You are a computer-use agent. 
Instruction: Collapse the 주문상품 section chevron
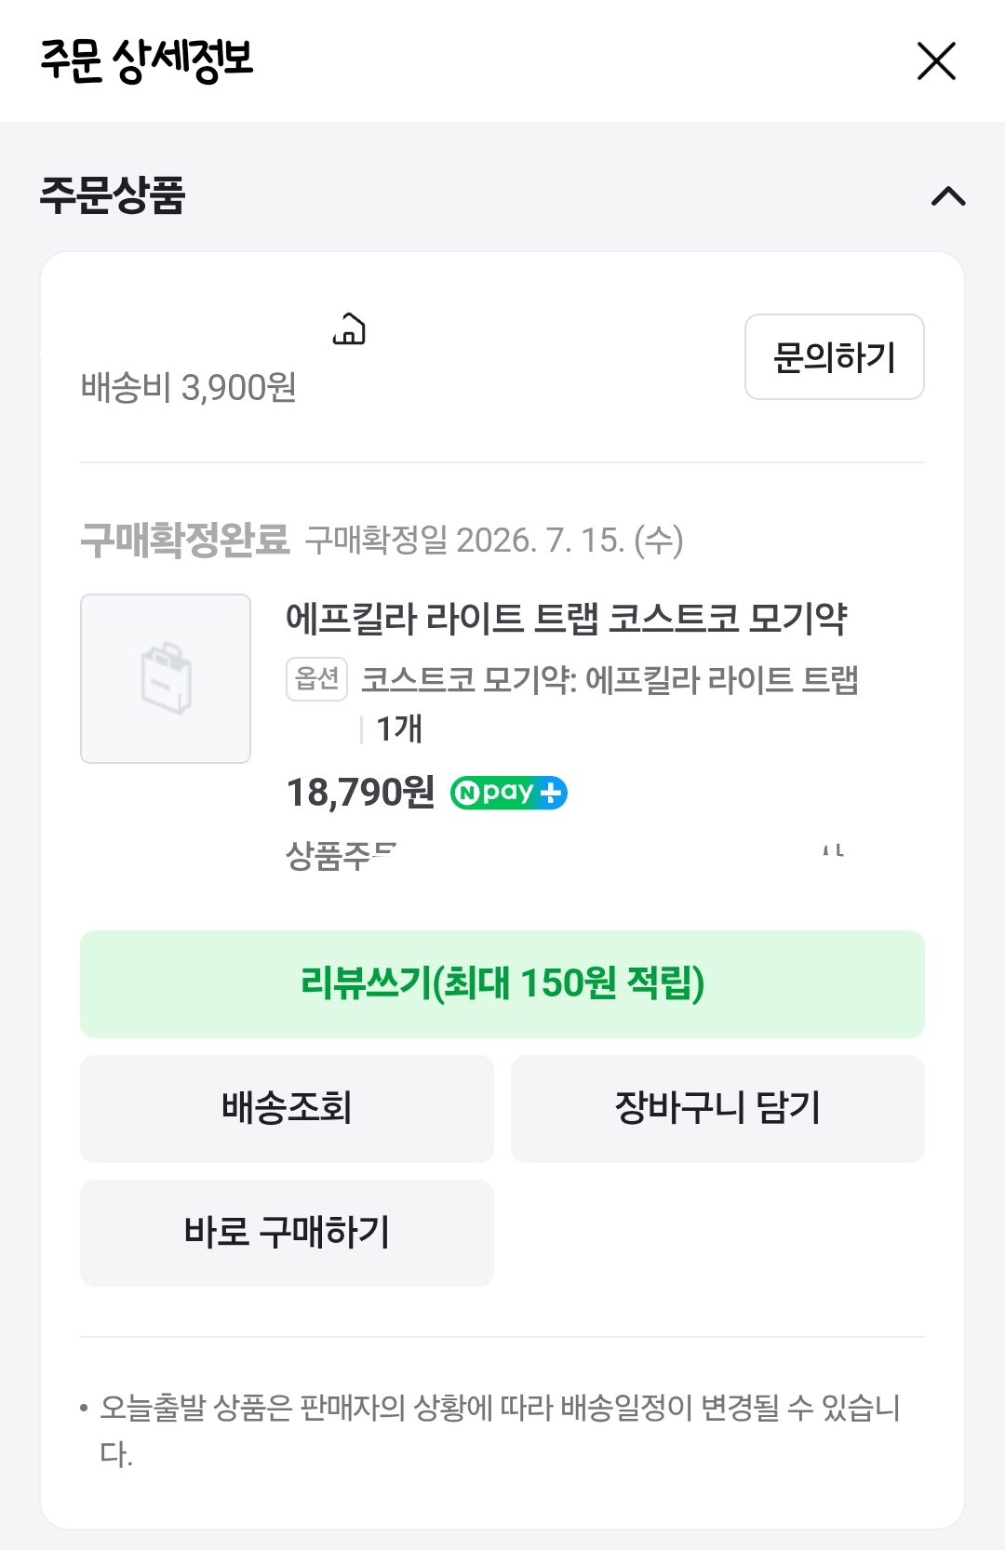pyautogui.click(x=948, y=196)
